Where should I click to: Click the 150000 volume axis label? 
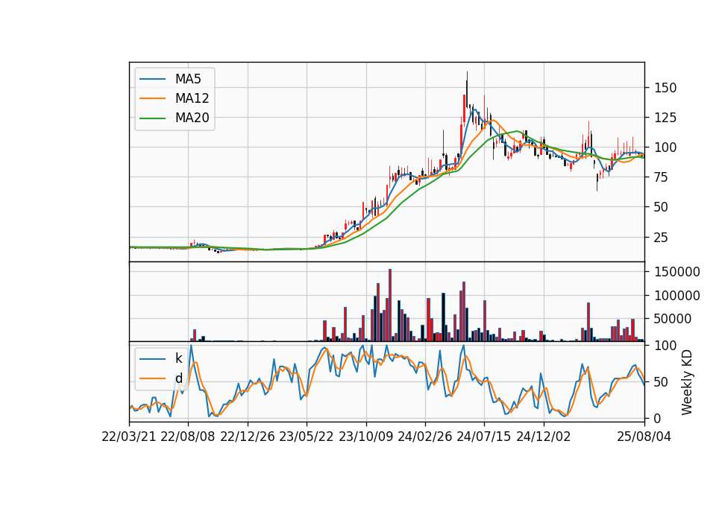[677, 272]
